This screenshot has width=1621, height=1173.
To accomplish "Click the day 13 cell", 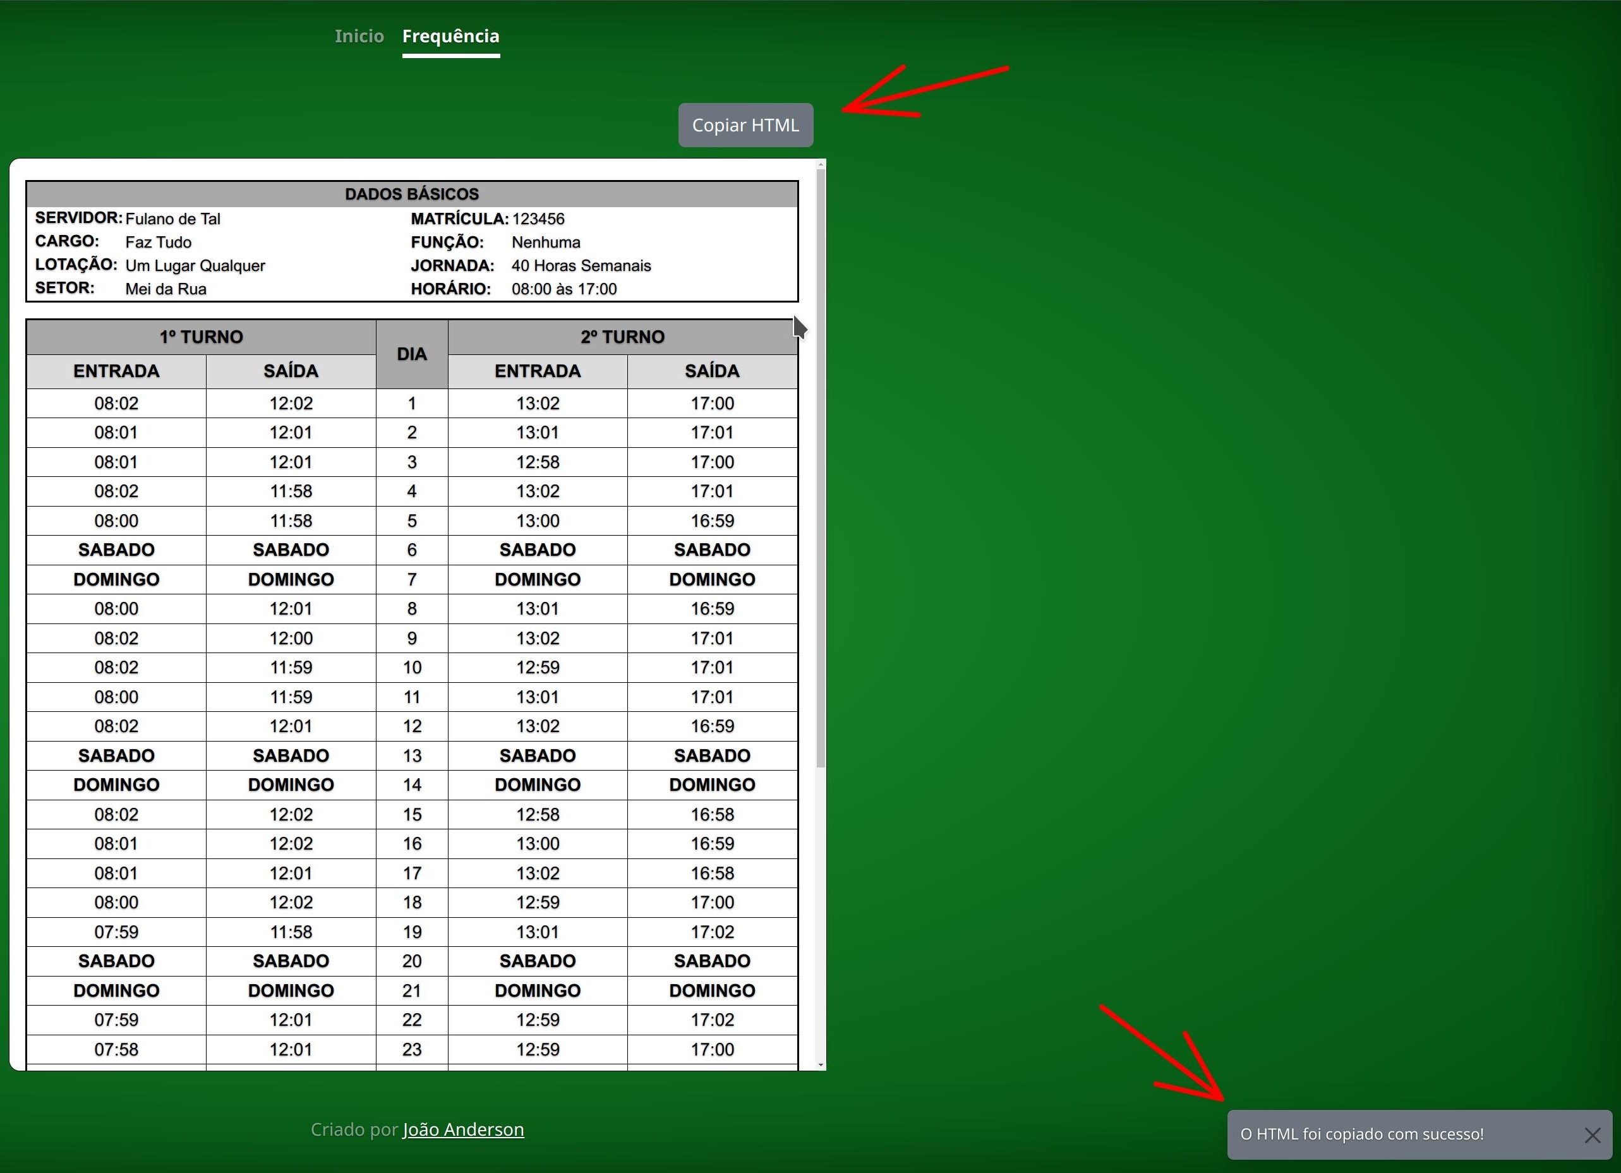I will click(412, 755).
